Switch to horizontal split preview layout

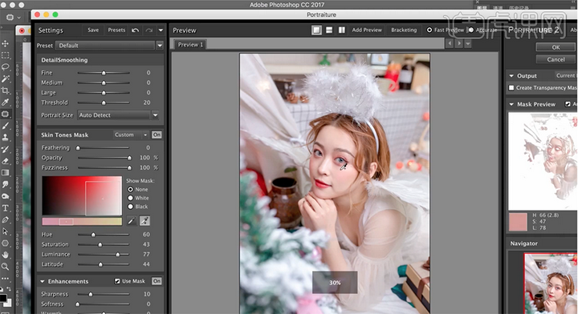(x=329, y=30)
